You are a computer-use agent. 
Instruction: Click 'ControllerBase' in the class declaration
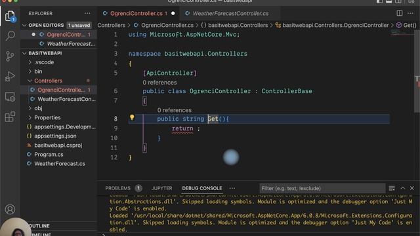point(287,91)
